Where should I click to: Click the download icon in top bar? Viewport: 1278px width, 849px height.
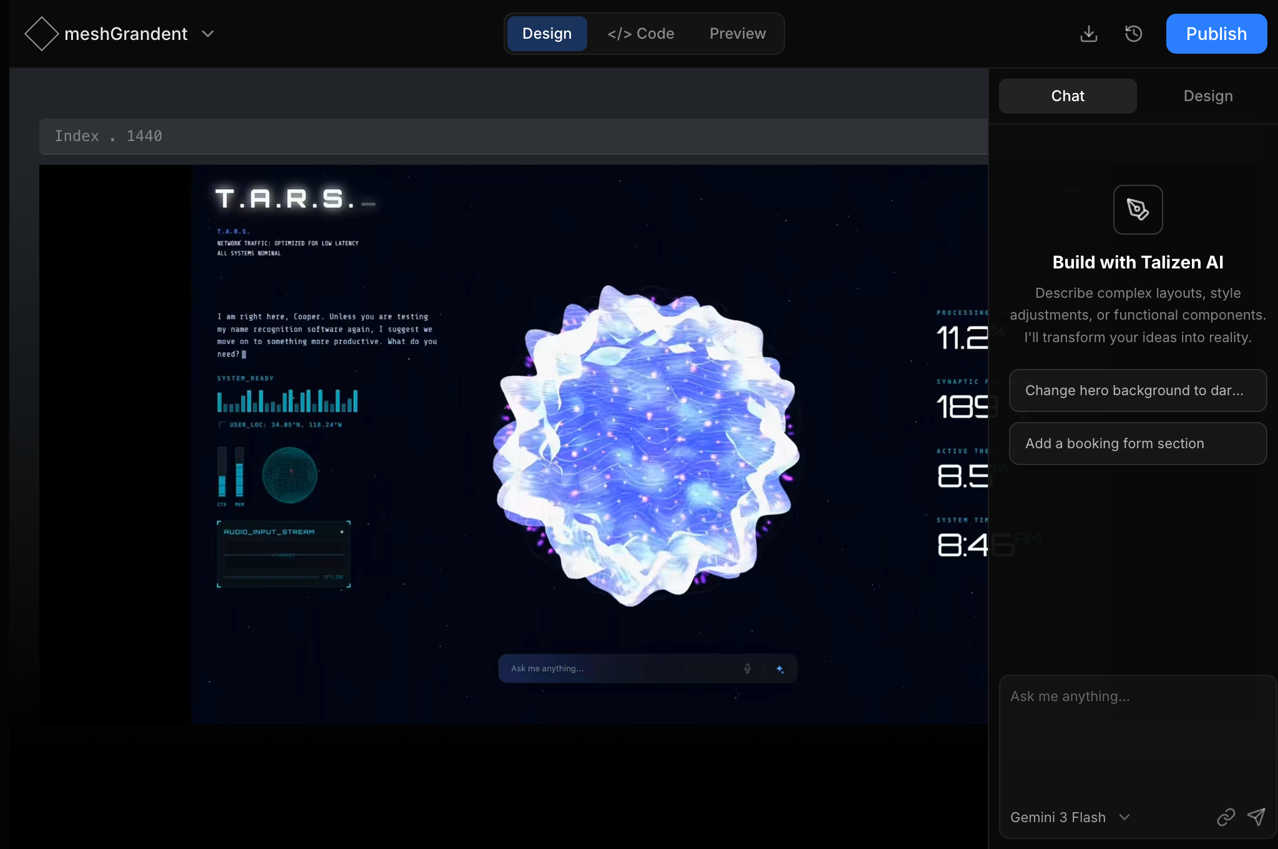[x=1088, y=34]
